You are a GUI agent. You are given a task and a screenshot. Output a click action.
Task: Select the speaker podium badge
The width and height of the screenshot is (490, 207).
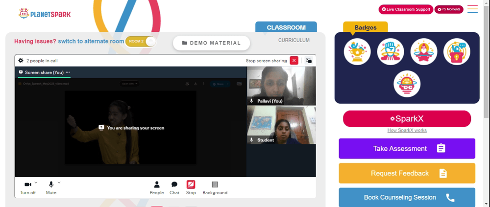pos(457,51)
